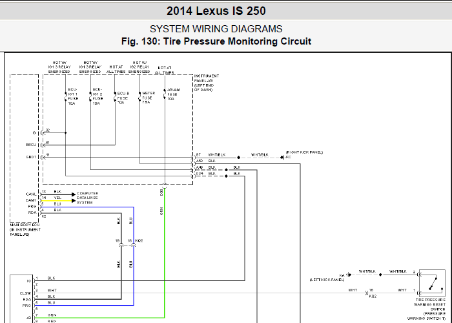
Task: Click the CLSW terminal label
Action: [x=25, y=293]
